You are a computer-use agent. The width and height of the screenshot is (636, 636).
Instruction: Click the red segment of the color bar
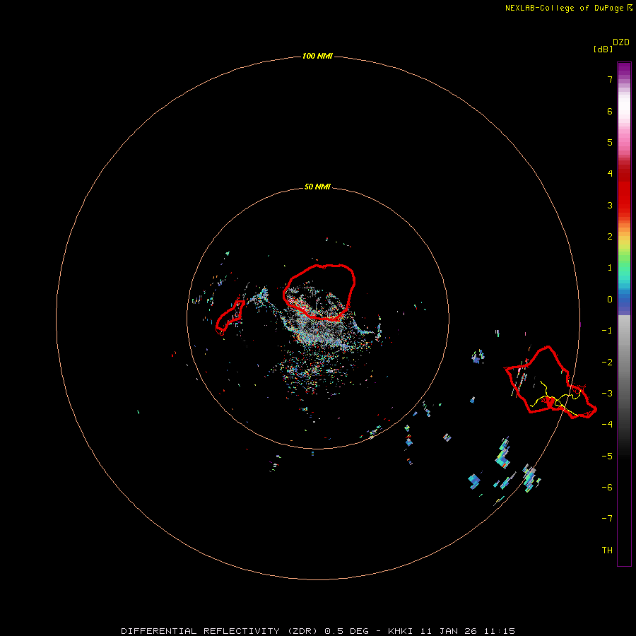click(624, 191)
